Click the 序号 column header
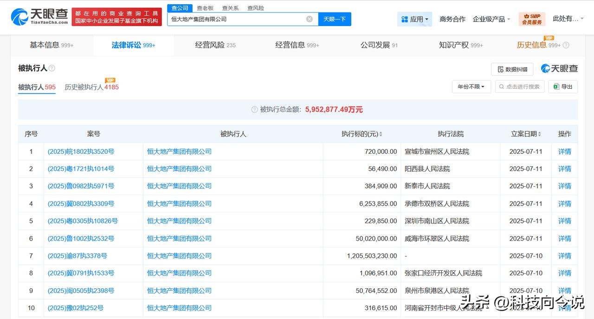Screen dimensions: 594x319 pos(31,134)
